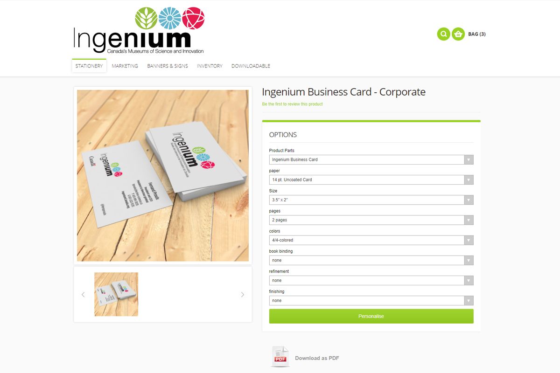Viewport: 560px width, 373px height.
Task: Click the PDF file icon
Action: coord(280,357)
